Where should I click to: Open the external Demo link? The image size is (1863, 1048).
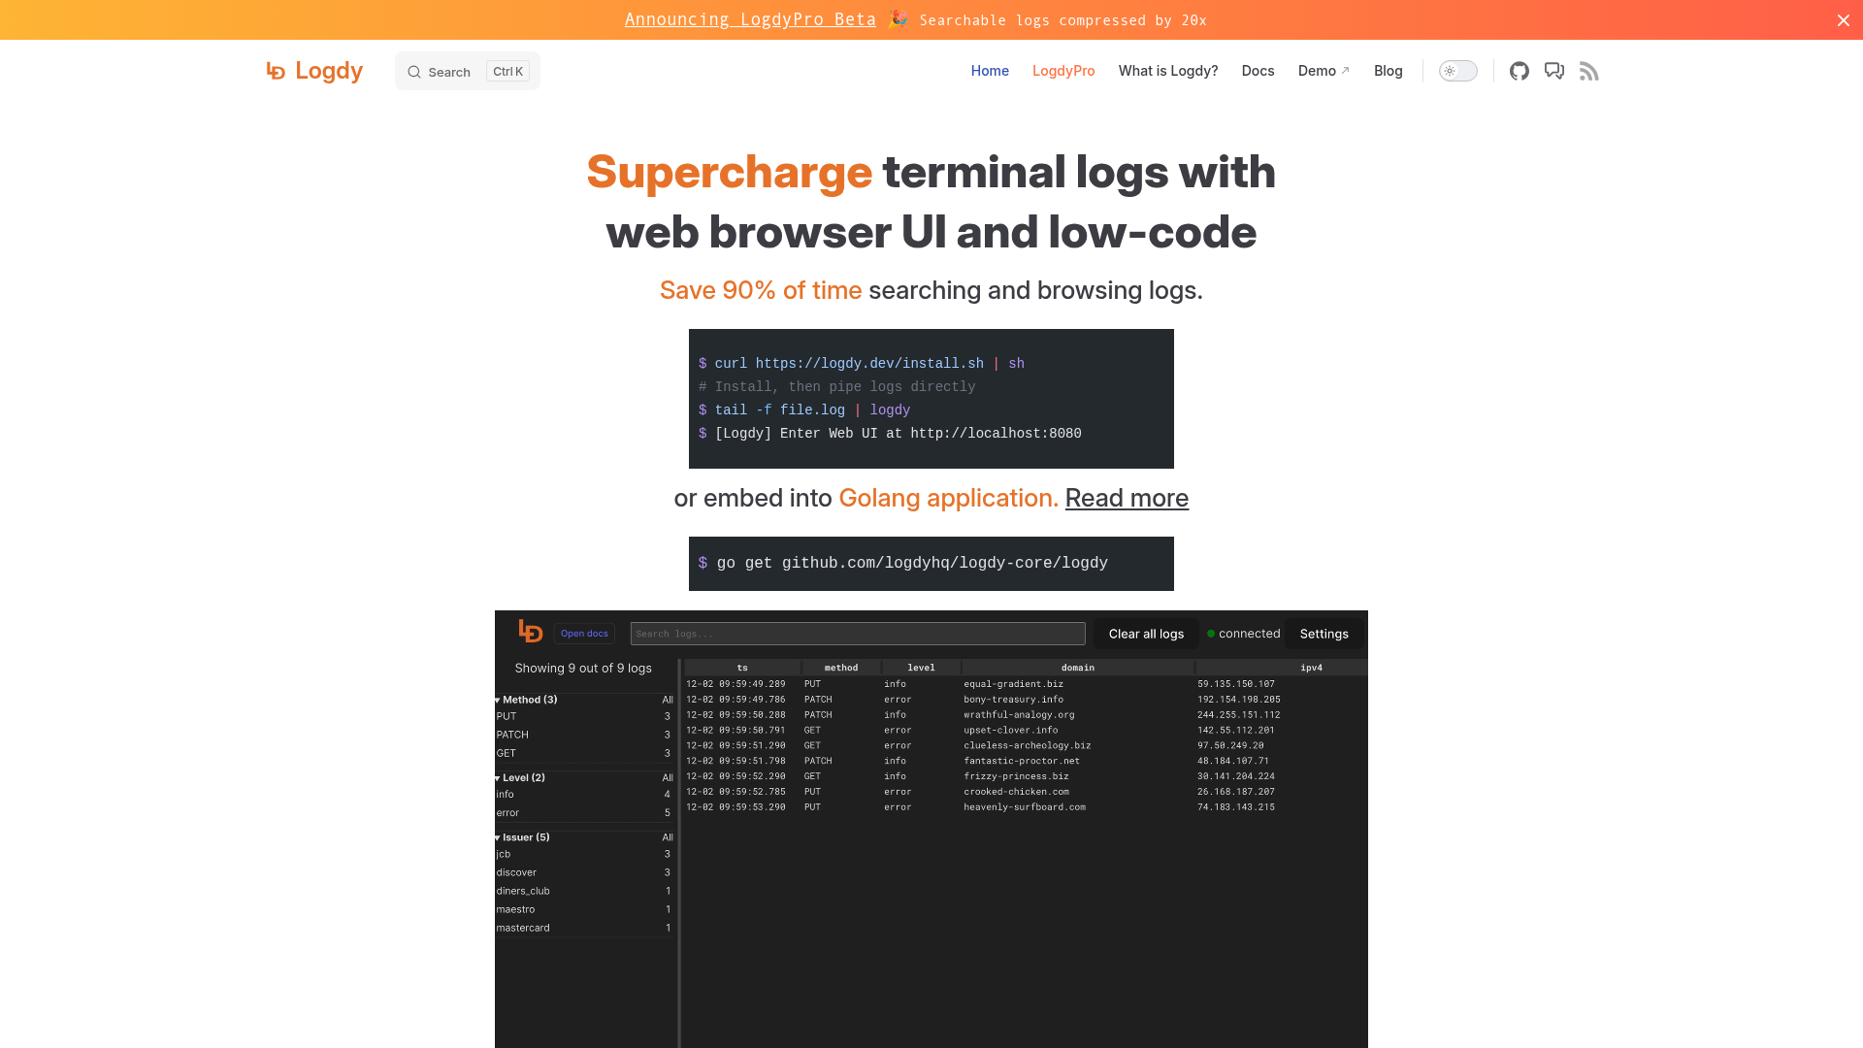coord(1324,71)
